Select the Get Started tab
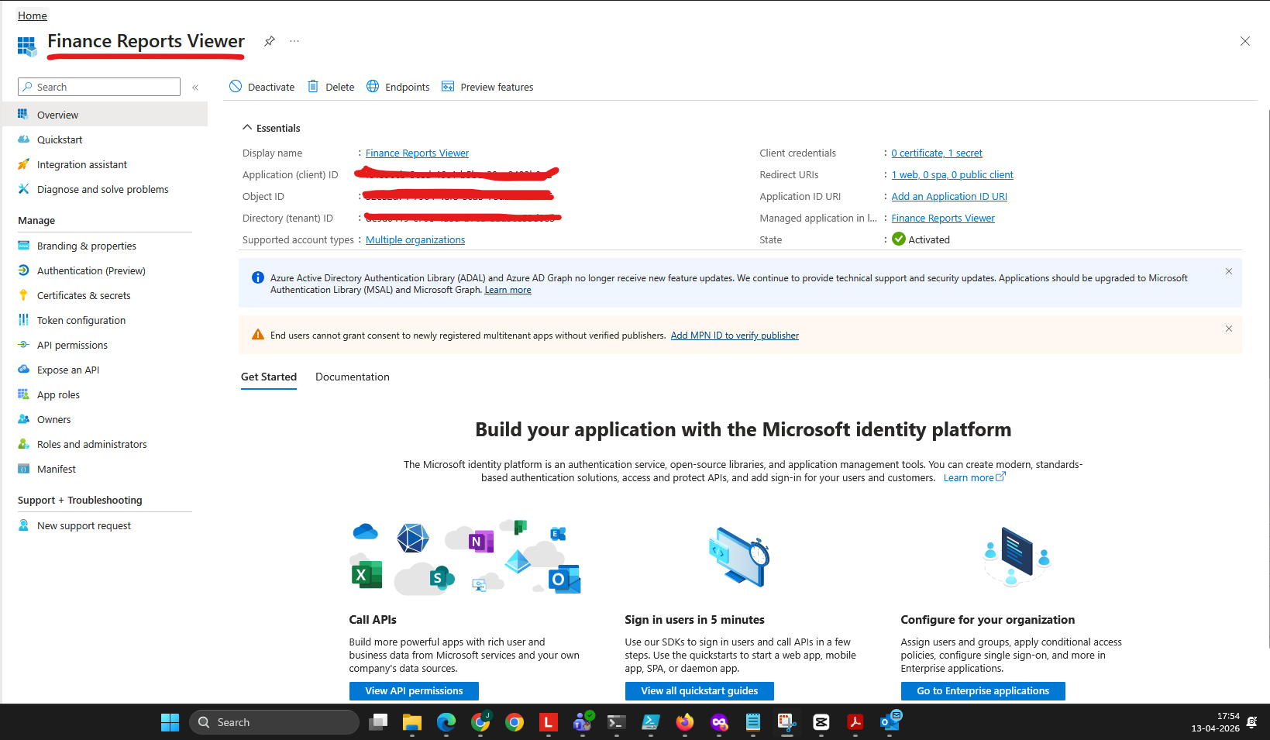Image resolution: width=1270 pixels, height=740 pixels. coord(269,377)
